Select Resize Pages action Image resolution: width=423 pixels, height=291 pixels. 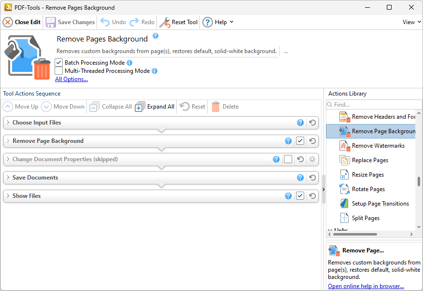point(371,175)
